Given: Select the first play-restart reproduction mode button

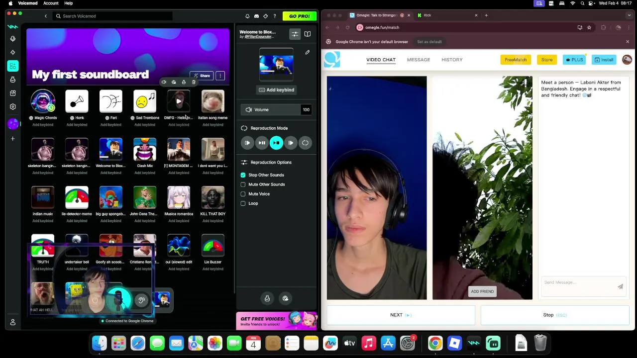Looking at the screenshot, I should (247, 143).
